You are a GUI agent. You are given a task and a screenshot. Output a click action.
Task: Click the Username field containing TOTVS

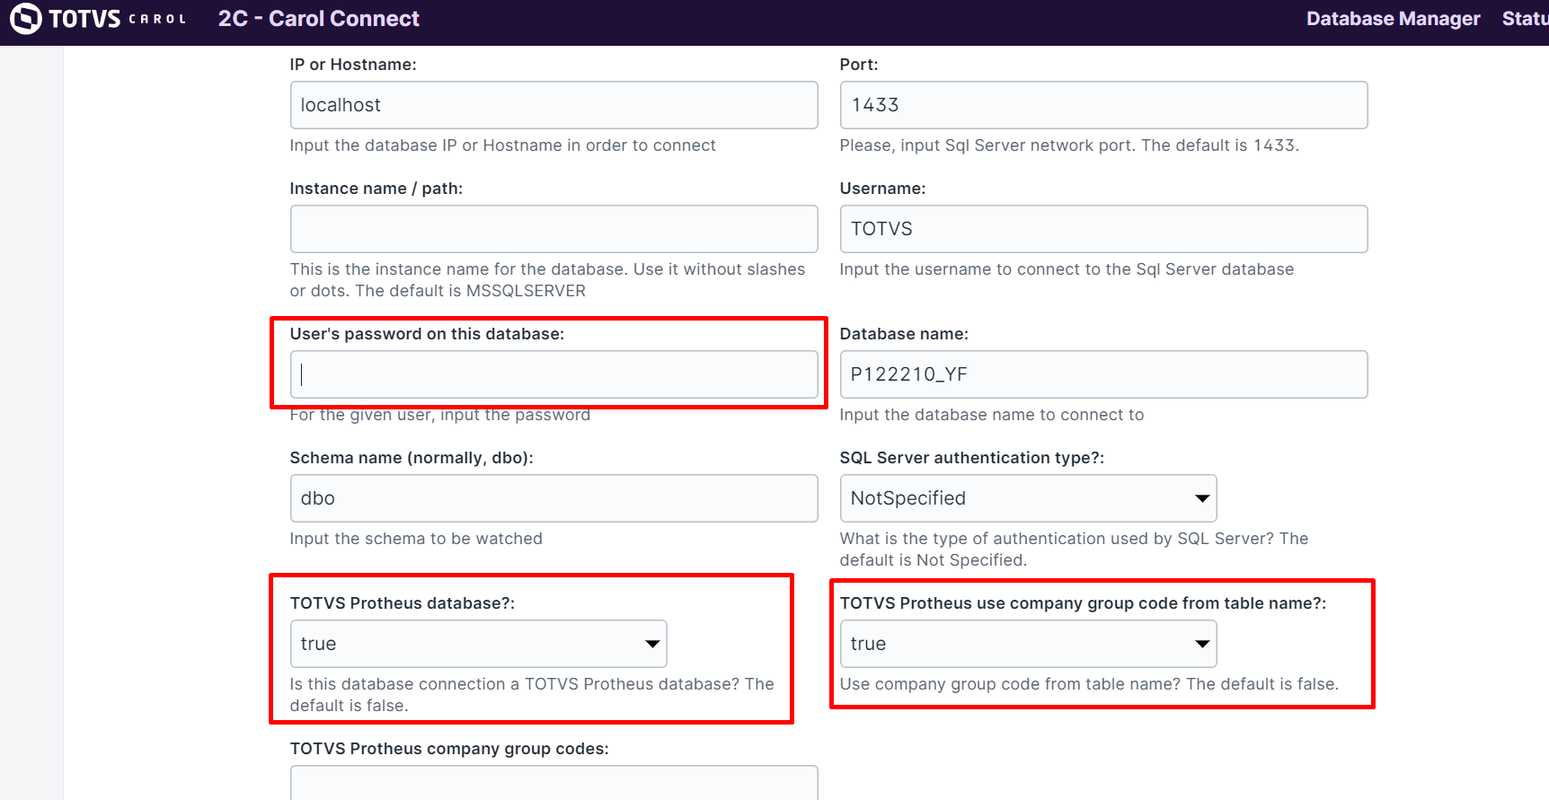tap(1103, 229)
